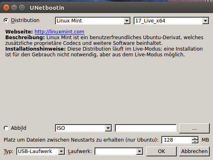Open the ISO image type dropdown

(83, 128)
